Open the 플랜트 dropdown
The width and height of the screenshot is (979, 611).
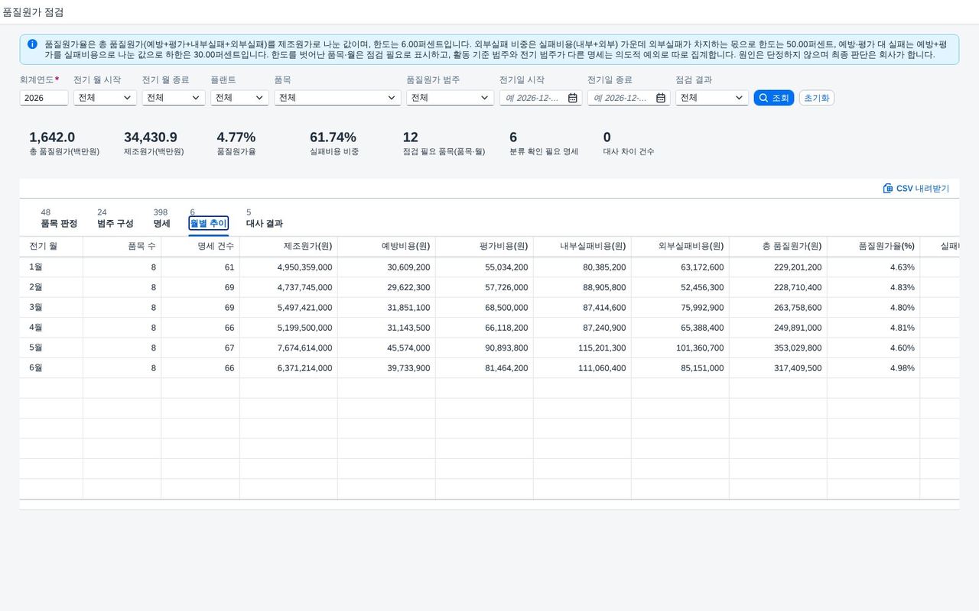click(239, 98)
